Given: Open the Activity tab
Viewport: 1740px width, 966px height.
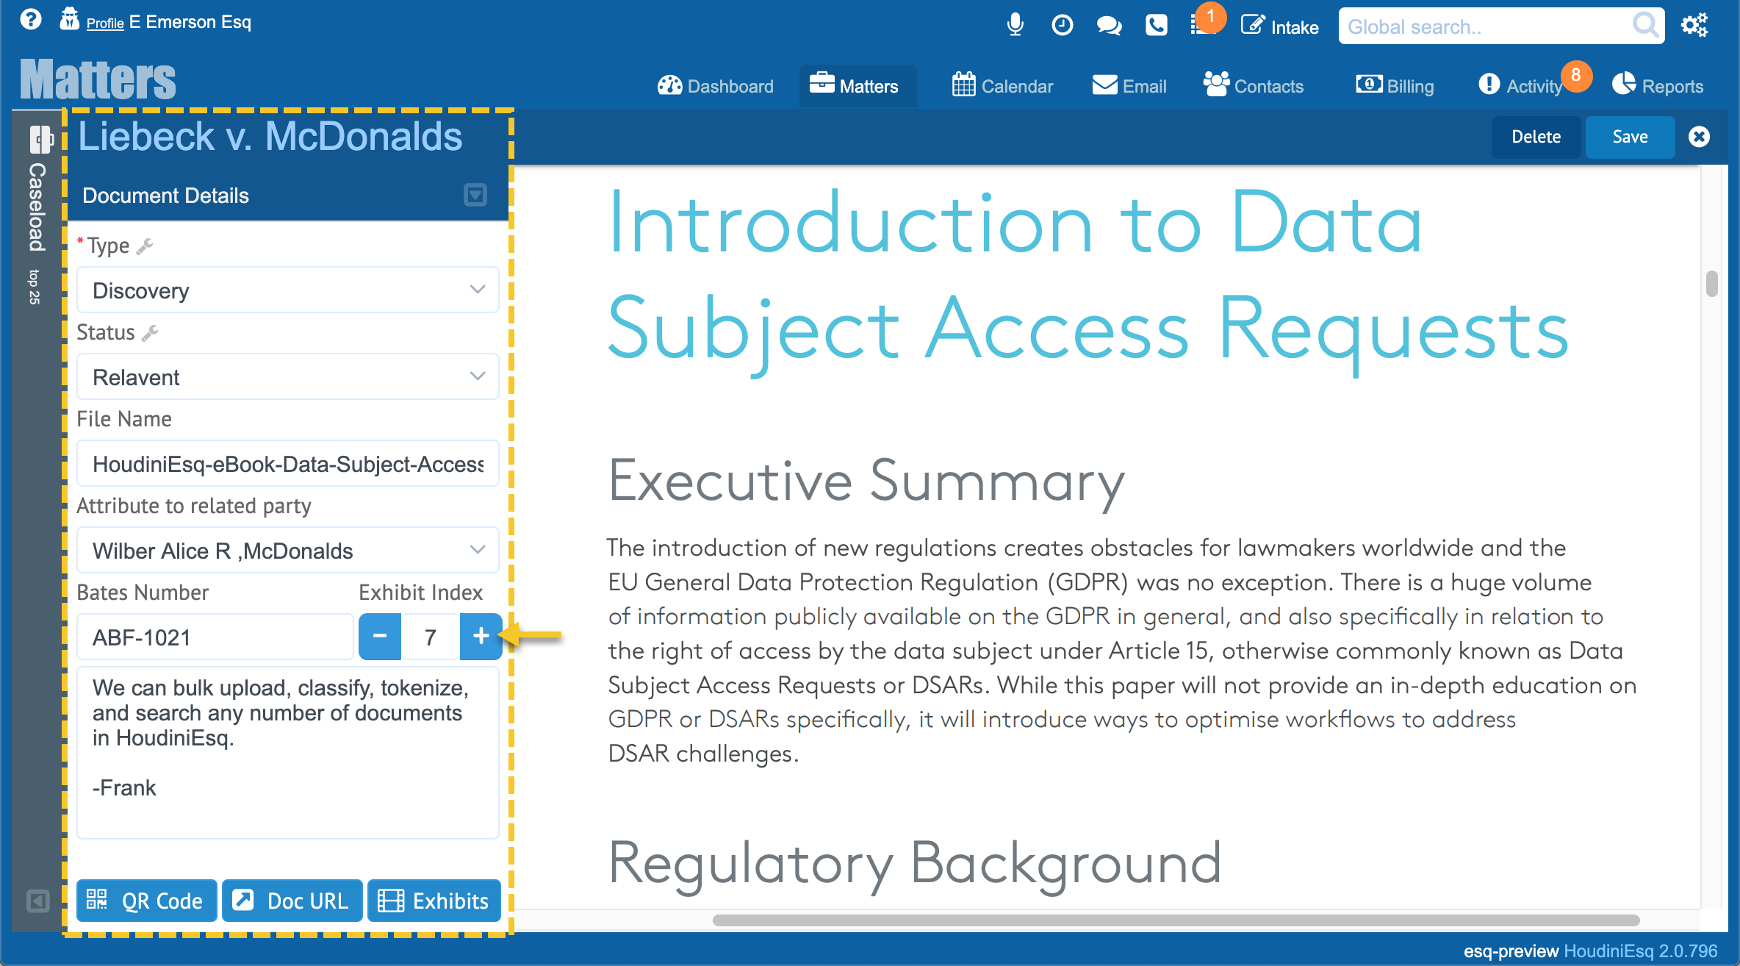Looking at the screenshot, I should [1521, 86].
